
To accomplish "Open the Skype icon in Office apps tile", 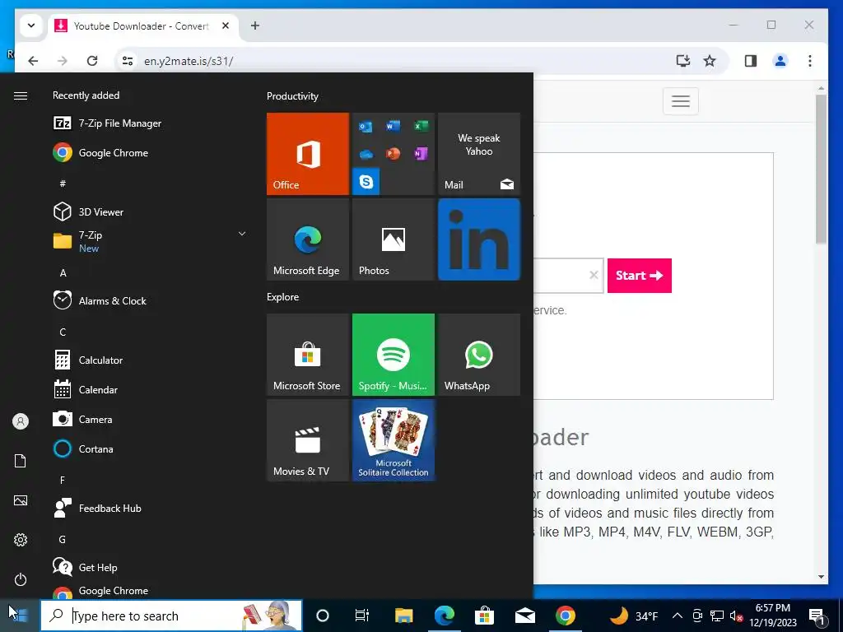I will click(x=366, y=182).
